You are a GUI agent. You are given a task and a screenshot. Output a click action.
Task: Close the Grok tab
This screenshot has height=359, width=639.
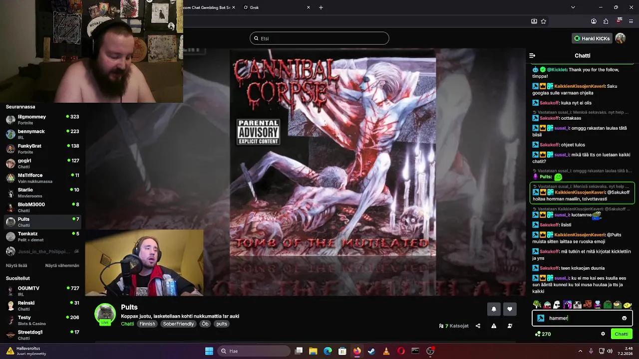tap(309, 7)
